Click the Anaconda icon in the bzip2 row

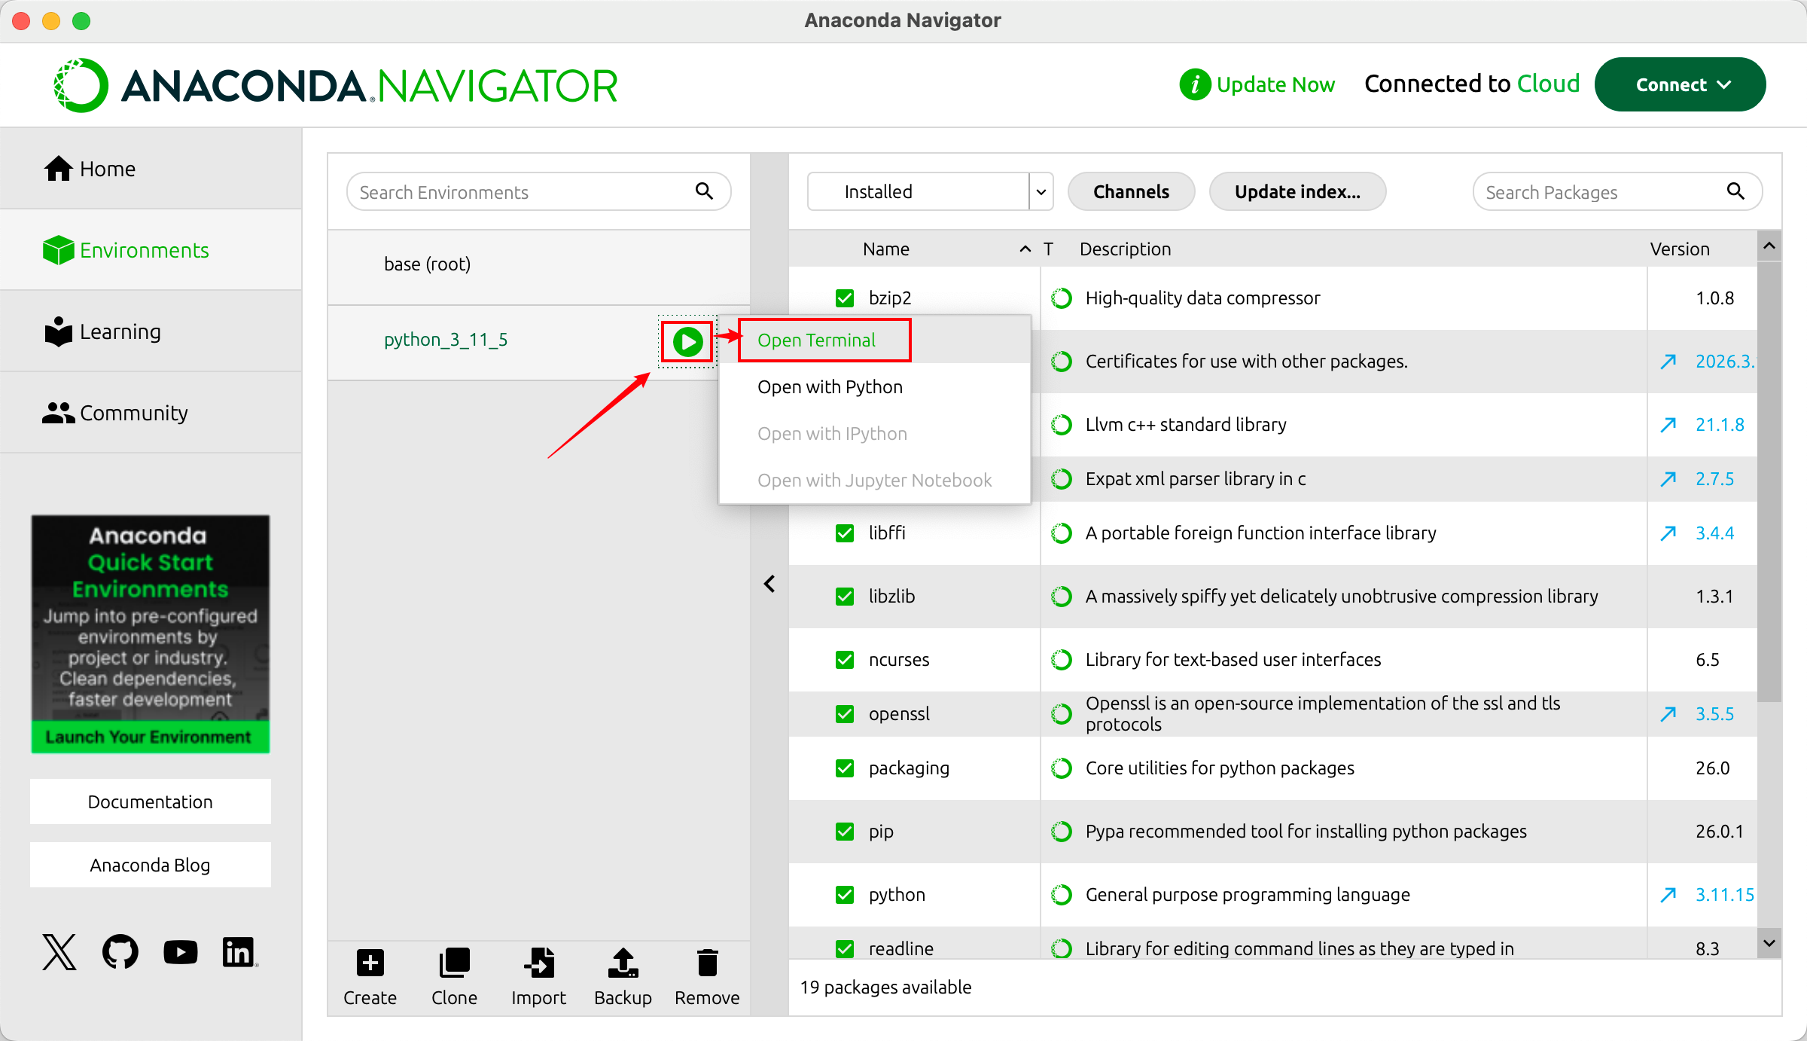(x=1062, y=298)
